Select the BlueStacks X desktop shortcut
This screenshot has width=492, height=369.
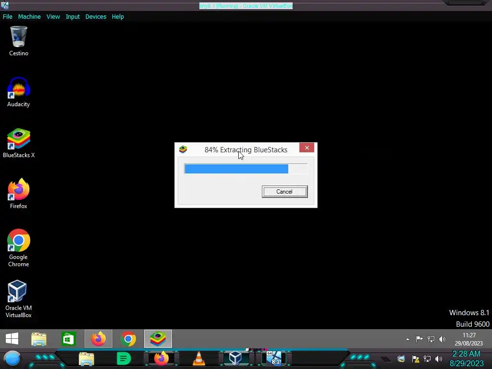point(19,143)
